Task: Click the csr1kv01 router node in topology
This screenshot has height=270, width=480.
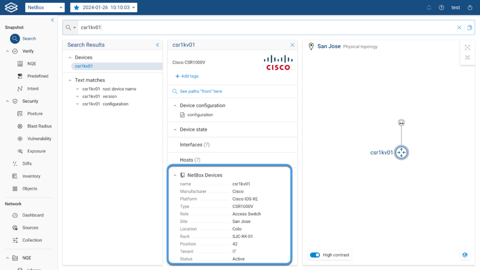Action: [401, 152]
